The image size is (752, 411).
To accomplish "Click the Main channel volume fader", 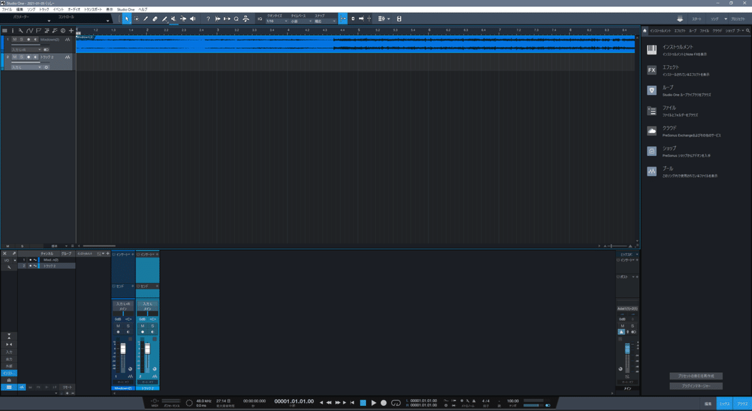I will 627,348.
